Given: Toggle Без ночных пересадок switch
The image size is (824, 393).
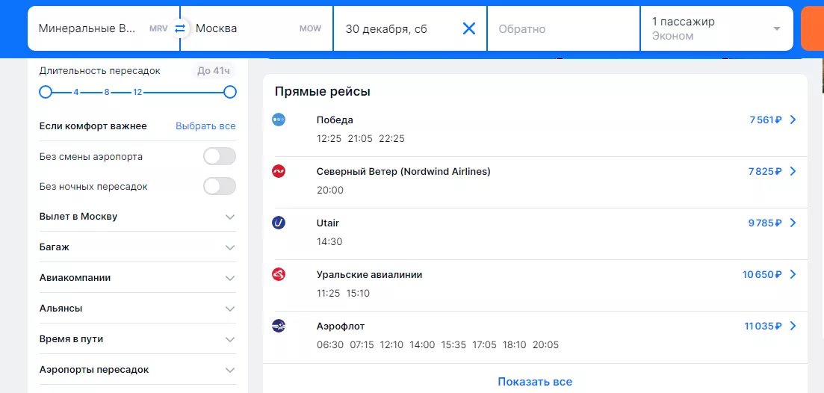Looking at the screenshot, I should click(x=220, y=186).
